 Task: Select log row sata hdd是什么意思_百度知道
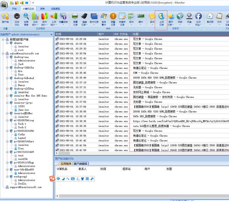[x=142, y=126]
